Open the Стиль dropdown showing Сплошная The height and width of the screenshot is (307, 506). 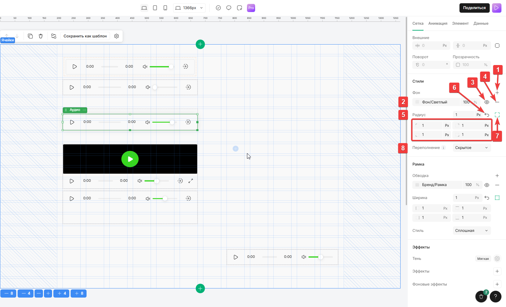click(472, 231)
